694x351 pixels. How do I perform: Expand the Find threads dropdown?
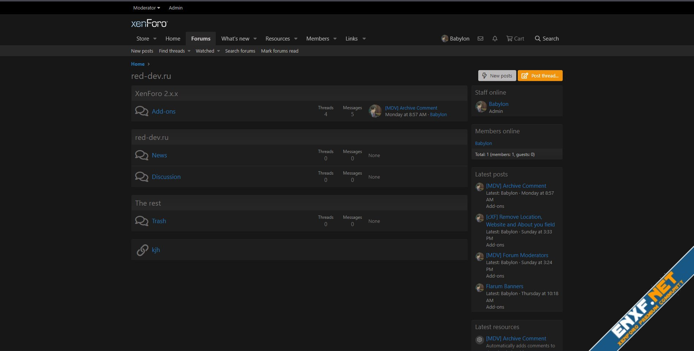[x=189, y=51]
